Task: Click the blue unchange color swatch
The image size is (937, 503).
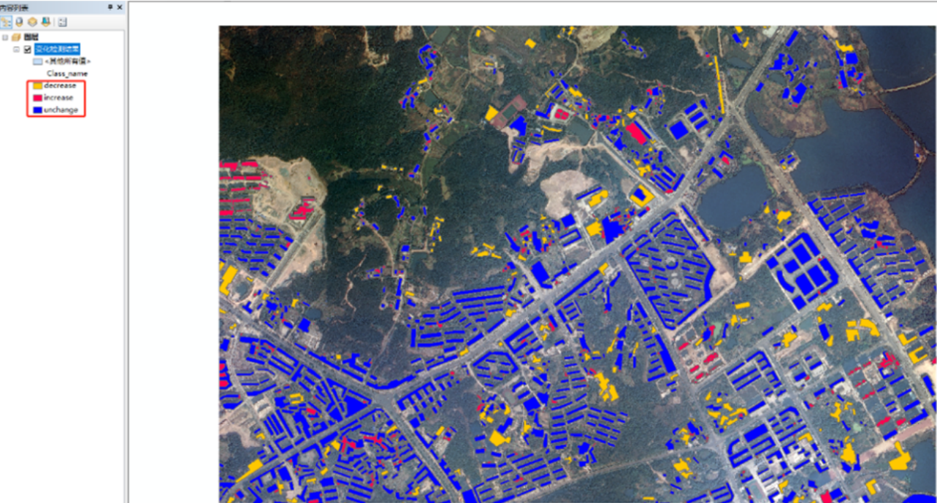Action: tap(37, 110)
